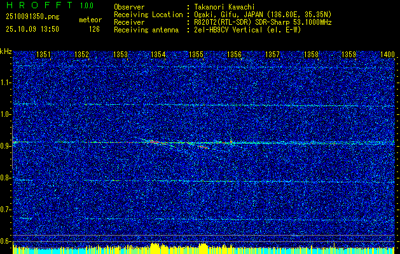This screenshot has height=254, width=400.
Task: Select the file name 2510091350.png
Action: click(x=32, y=17)
